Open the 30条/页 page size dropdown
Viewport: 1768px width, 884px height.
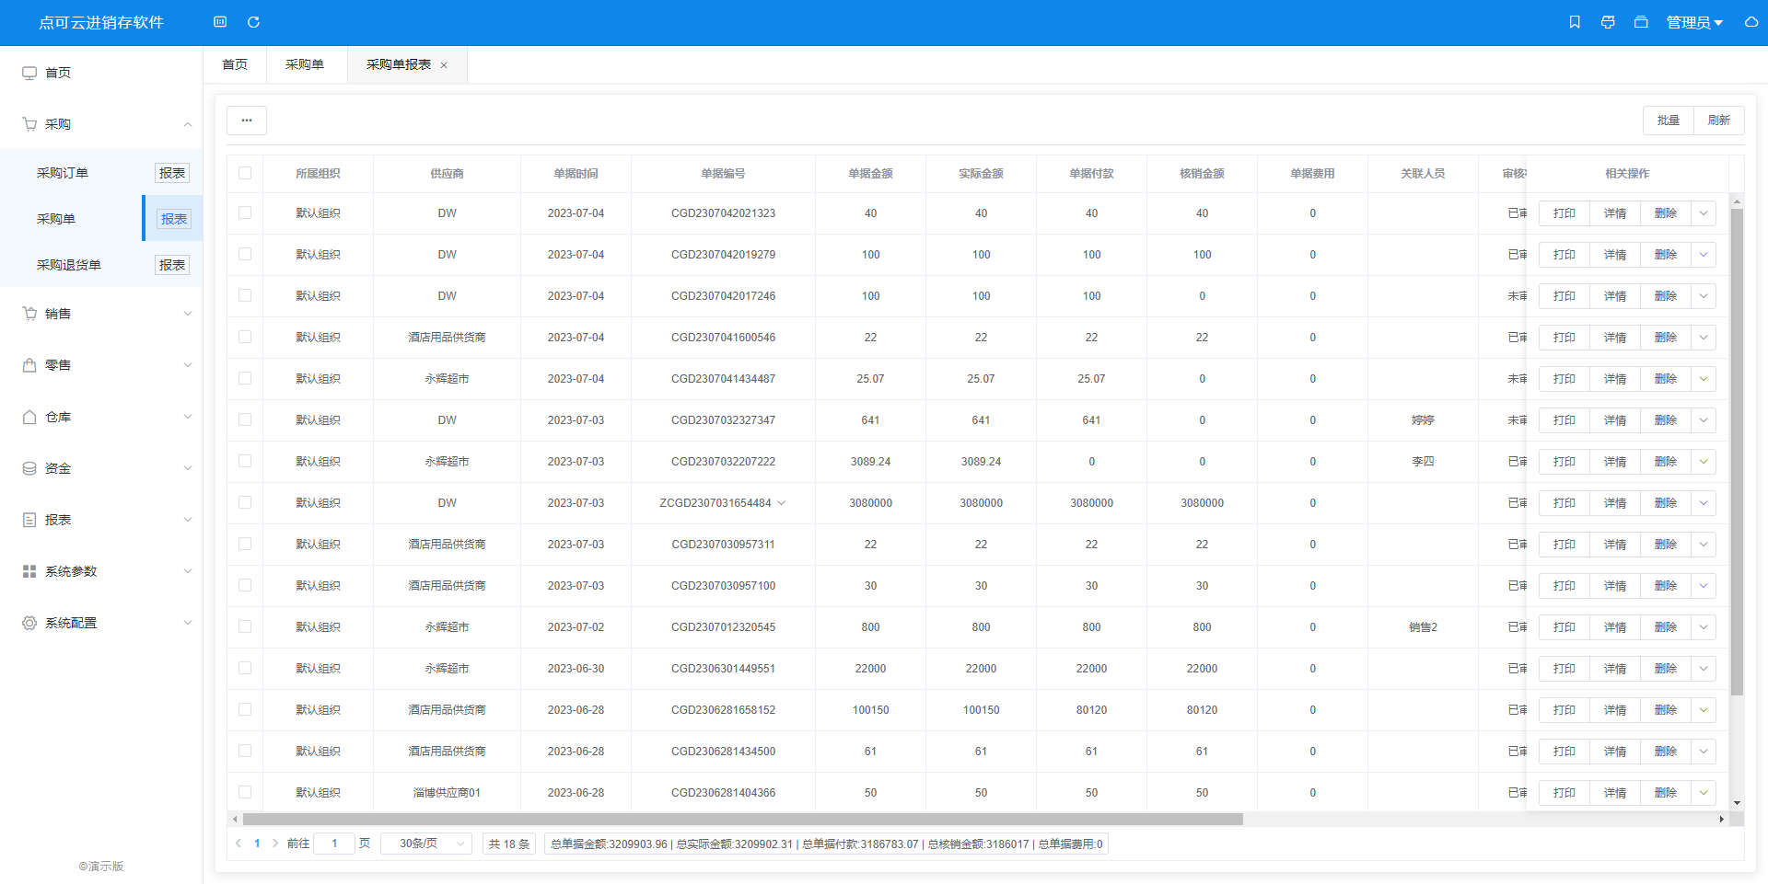click(426, 844)
